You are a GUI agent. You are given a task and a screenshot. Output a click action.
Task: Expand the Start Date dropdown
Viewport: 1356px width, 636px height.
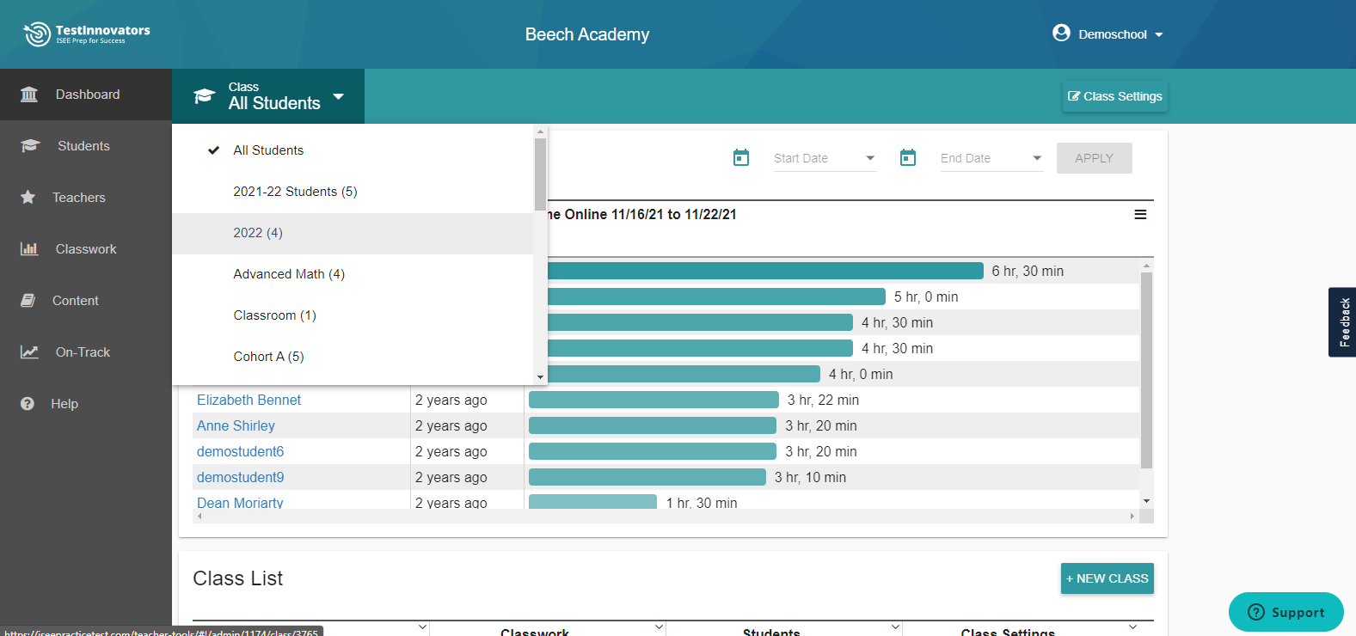coord(825,158)
